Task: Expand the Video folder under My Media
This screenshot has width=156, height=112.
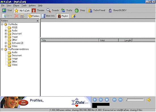Action: click(x=6, y=46)
